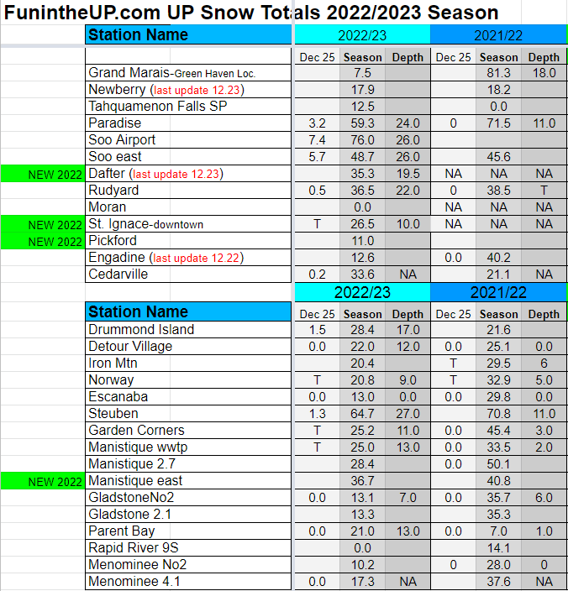Click Engadine 2021/22 season value 40.2
Screen dimensions: 568x591
click(498, 258)
